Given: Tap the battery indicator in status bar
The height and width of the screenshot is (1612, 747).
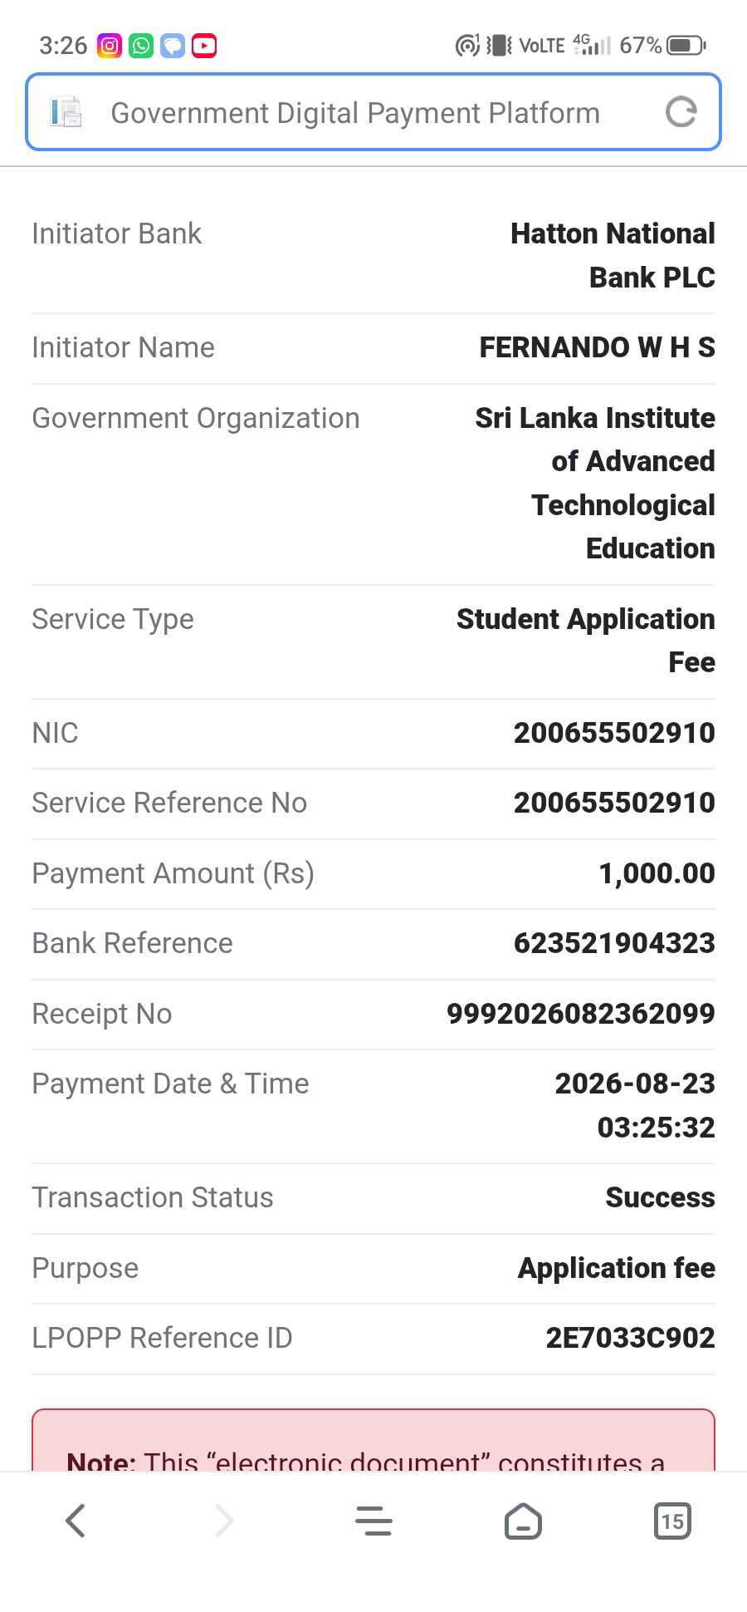Looking at the screenshot, I should coord(687,45).
